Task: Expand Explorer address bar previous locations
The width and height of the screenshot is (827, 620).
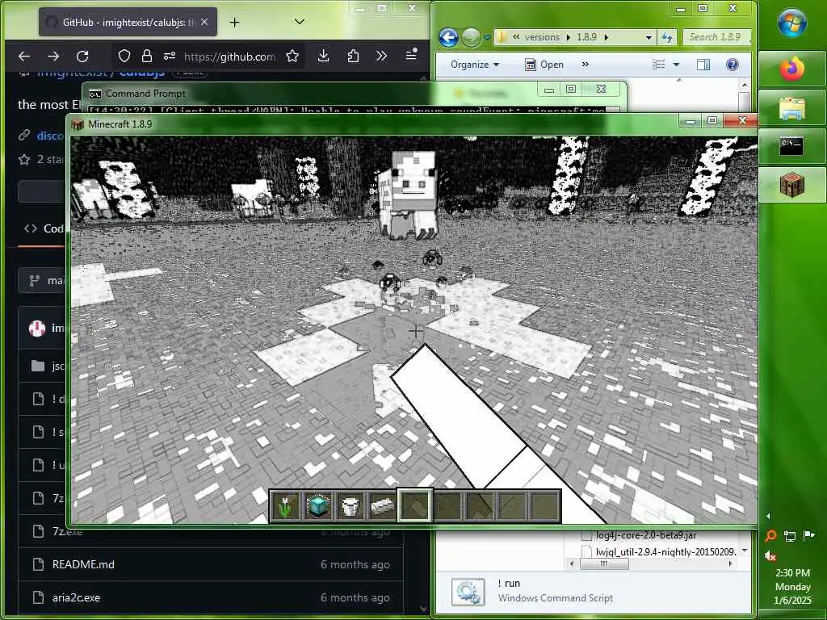Action: coord(649,37)
